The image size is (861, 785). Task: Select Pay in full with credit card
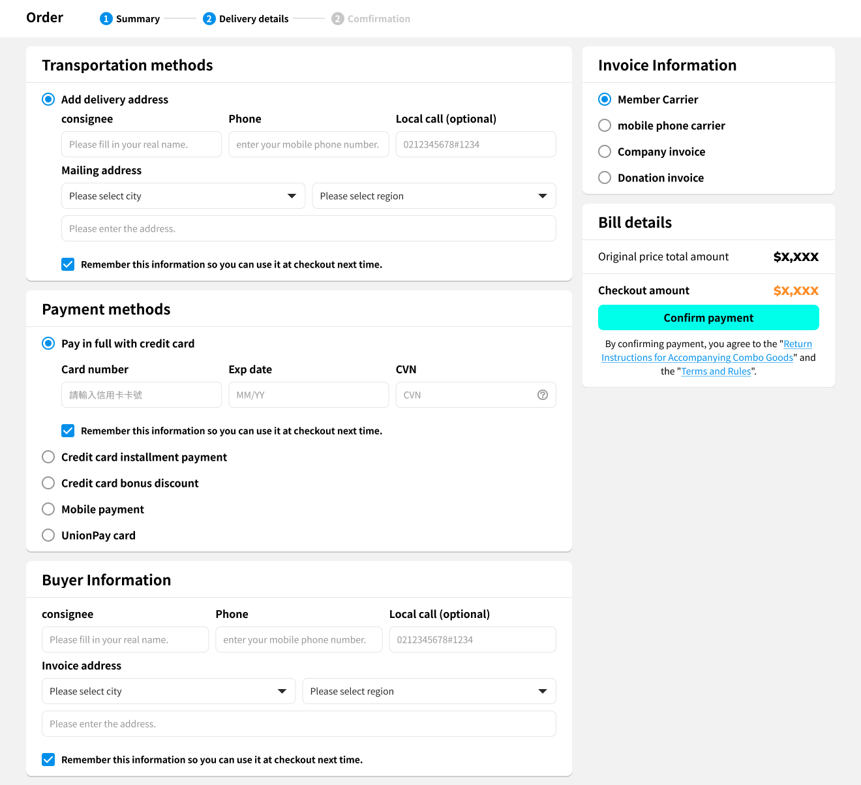48,343
